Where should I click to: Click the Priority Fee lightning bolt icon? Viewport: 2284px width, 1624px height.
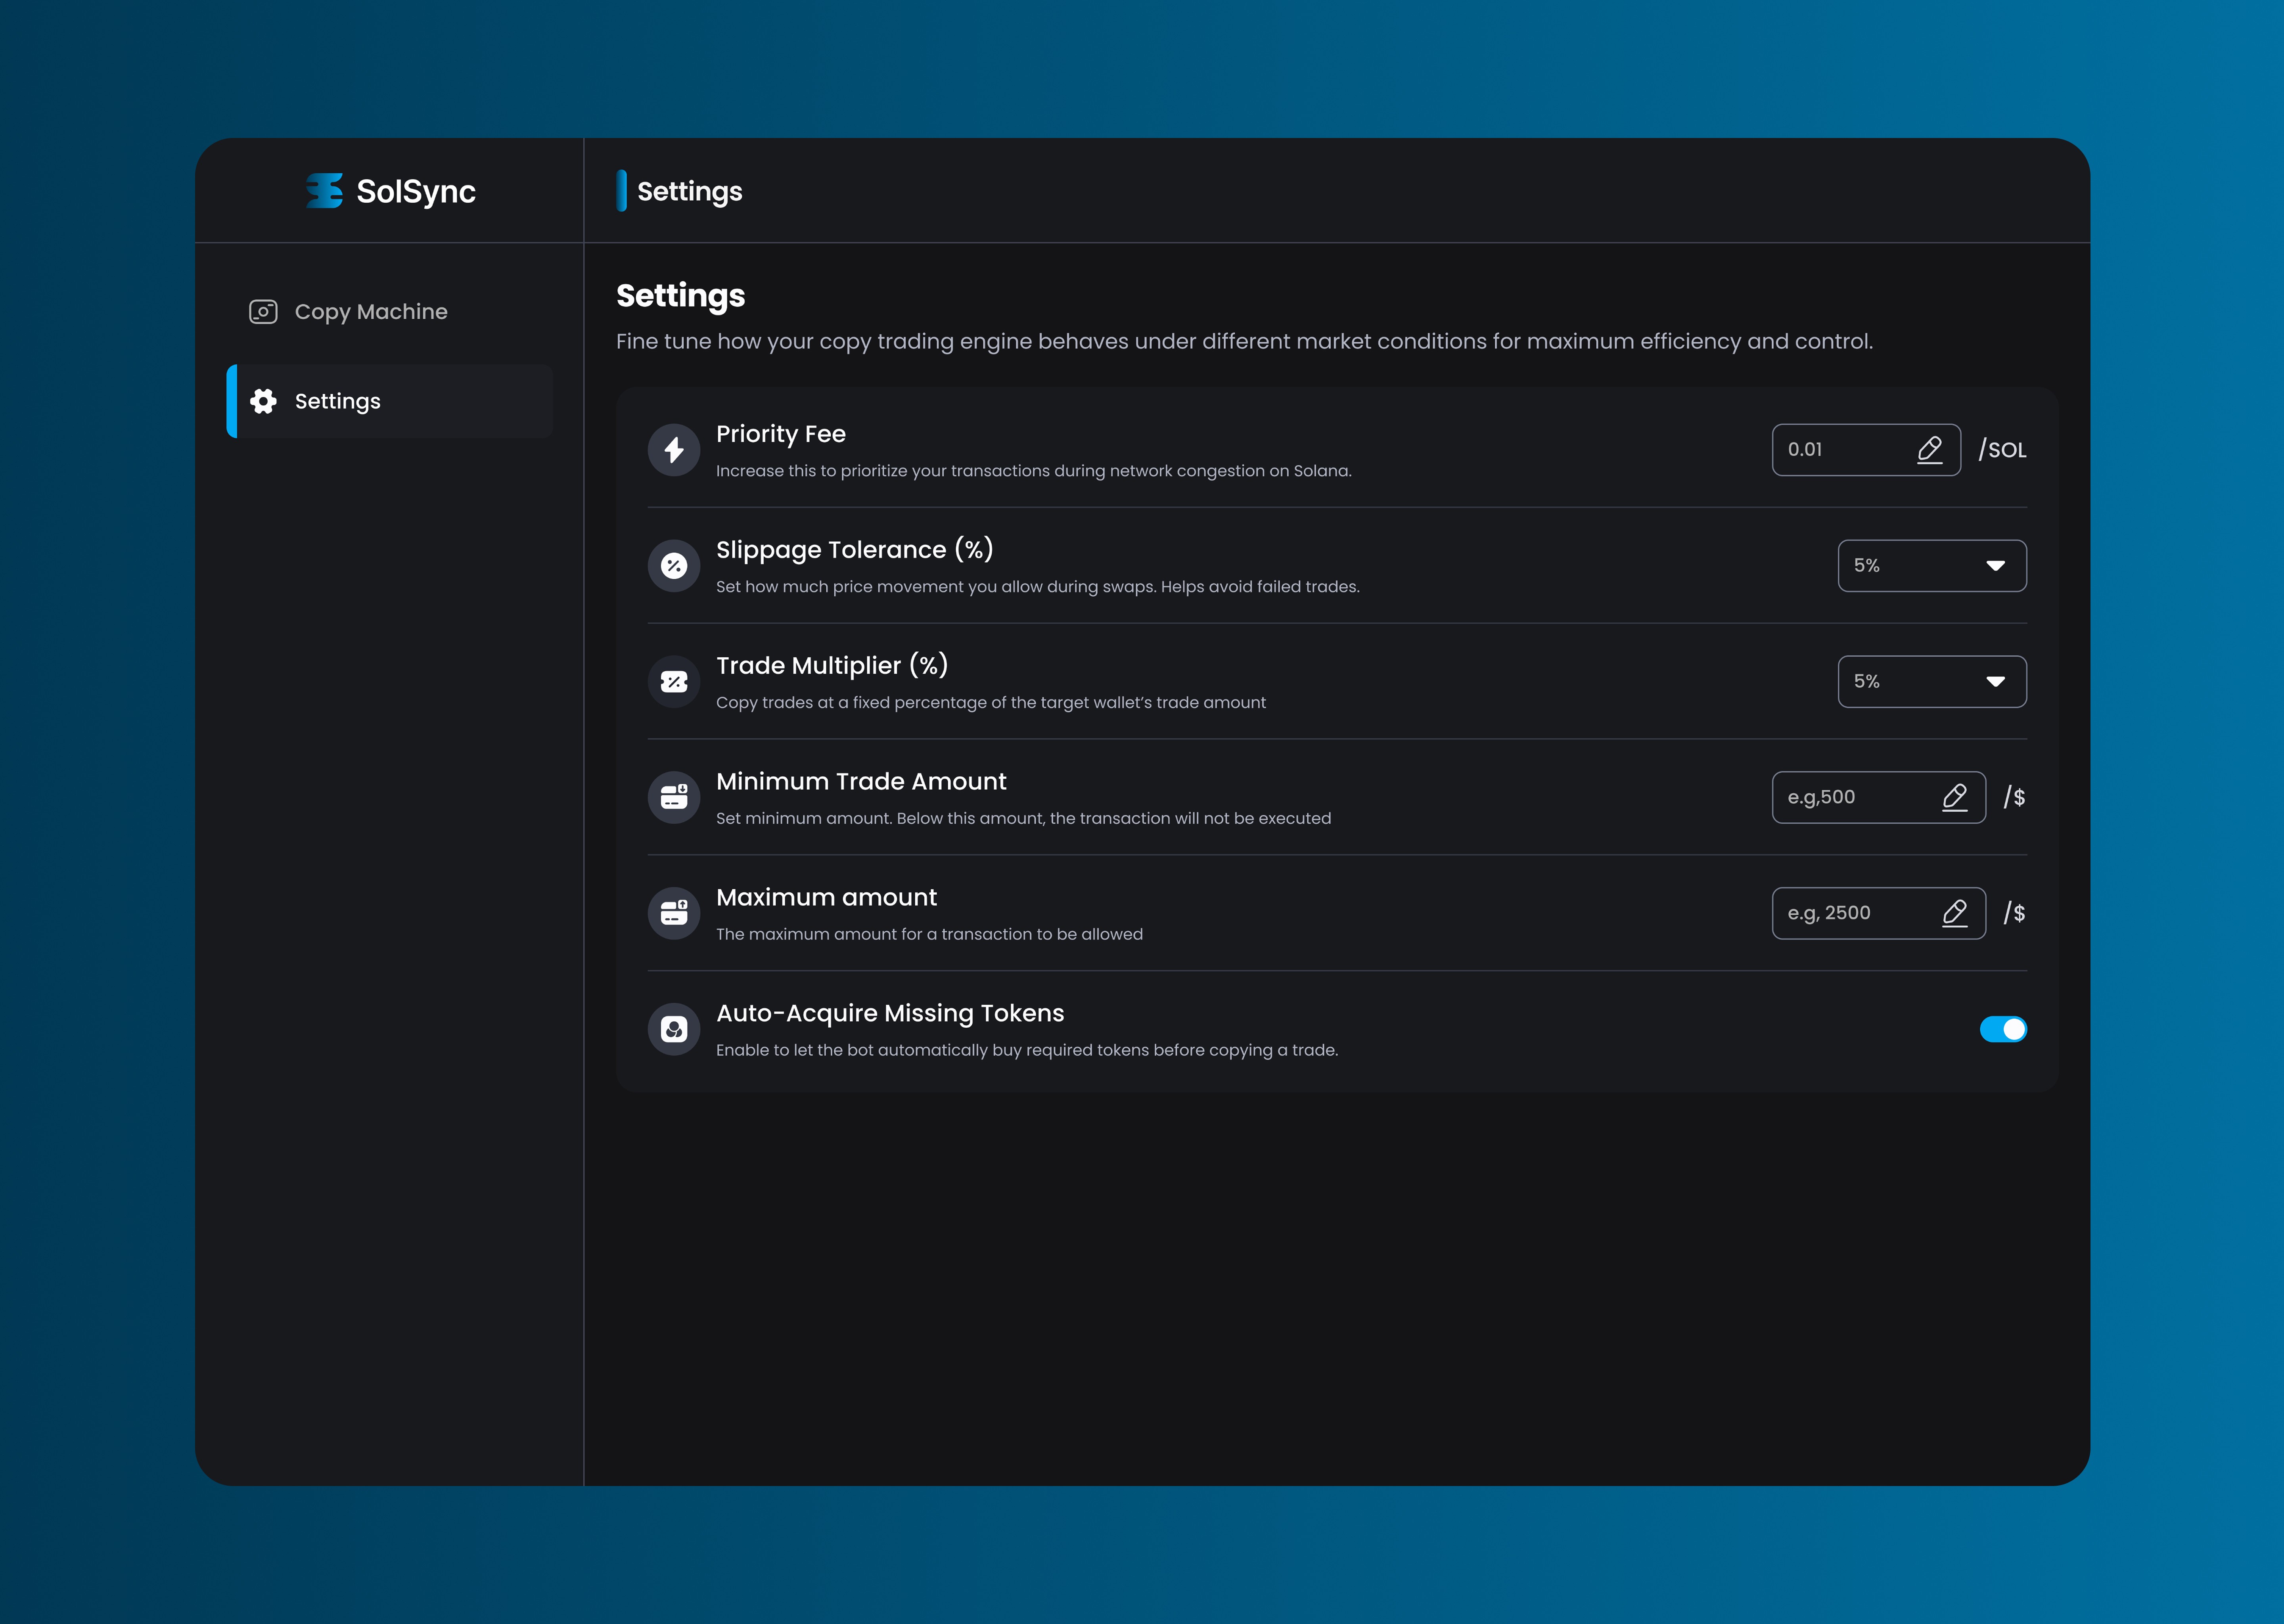click(x=674, y=450)
